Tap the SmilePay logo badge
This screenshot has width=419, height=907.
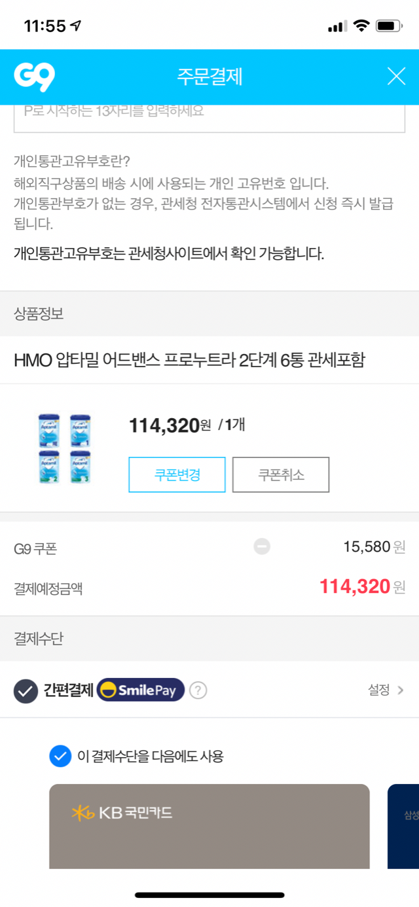141,690
